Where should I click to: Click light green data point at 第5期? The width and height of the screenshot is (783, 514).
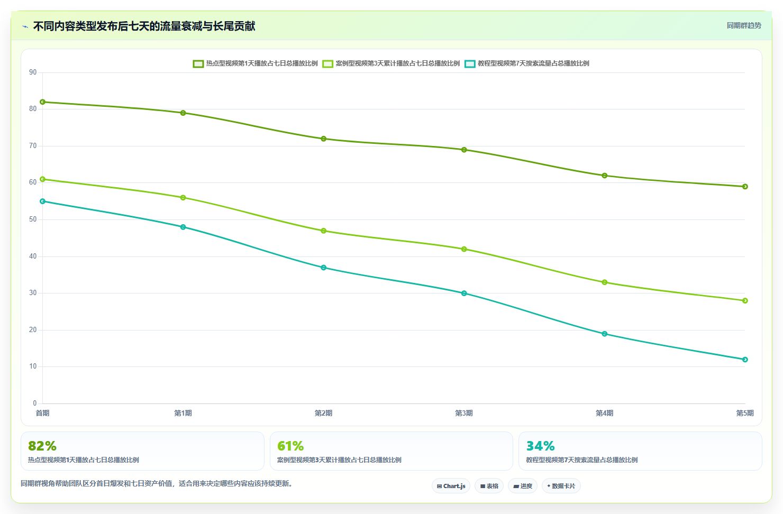745,300
